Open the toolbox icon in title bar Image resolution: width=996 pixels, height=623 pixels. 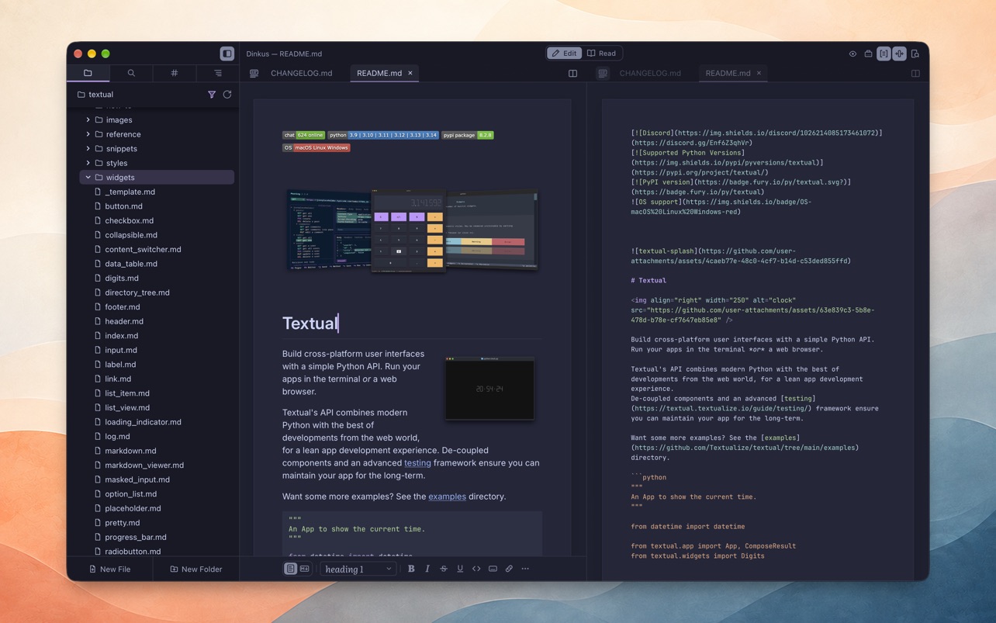click(868, 54)
